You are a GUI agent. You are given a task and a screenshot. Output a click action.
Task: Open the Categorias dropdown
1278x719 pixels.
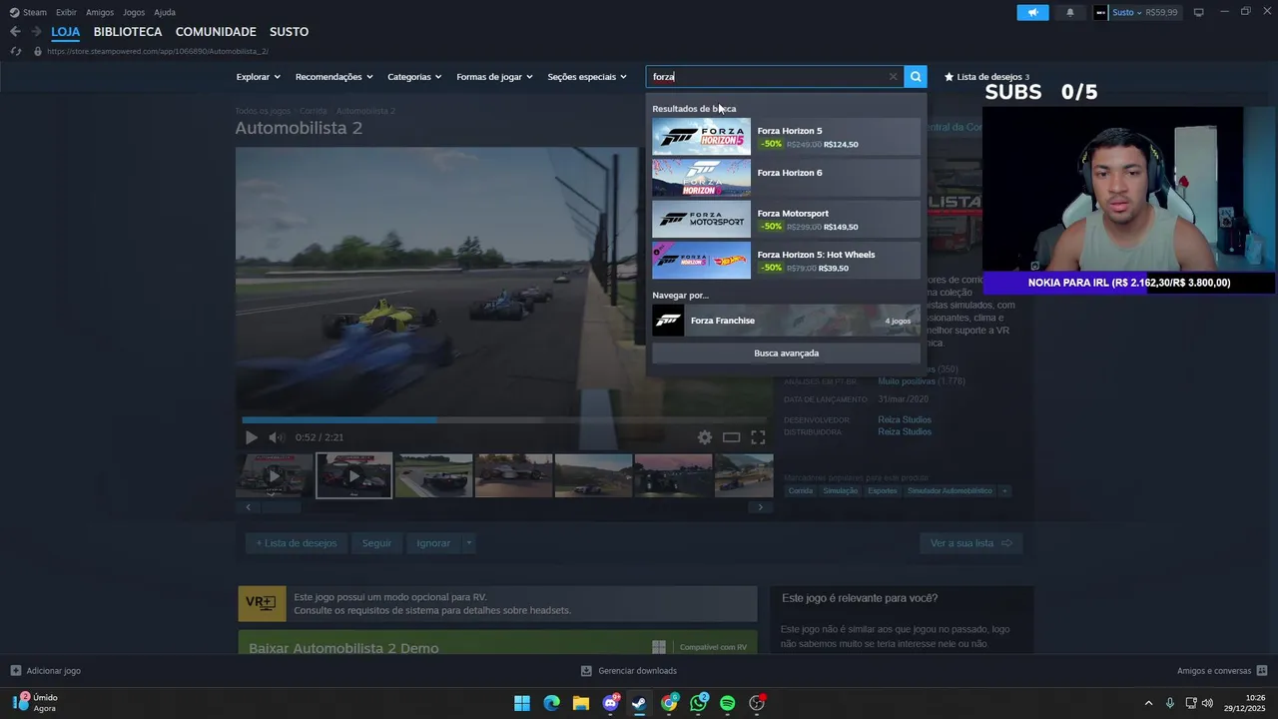click(414, 77)
